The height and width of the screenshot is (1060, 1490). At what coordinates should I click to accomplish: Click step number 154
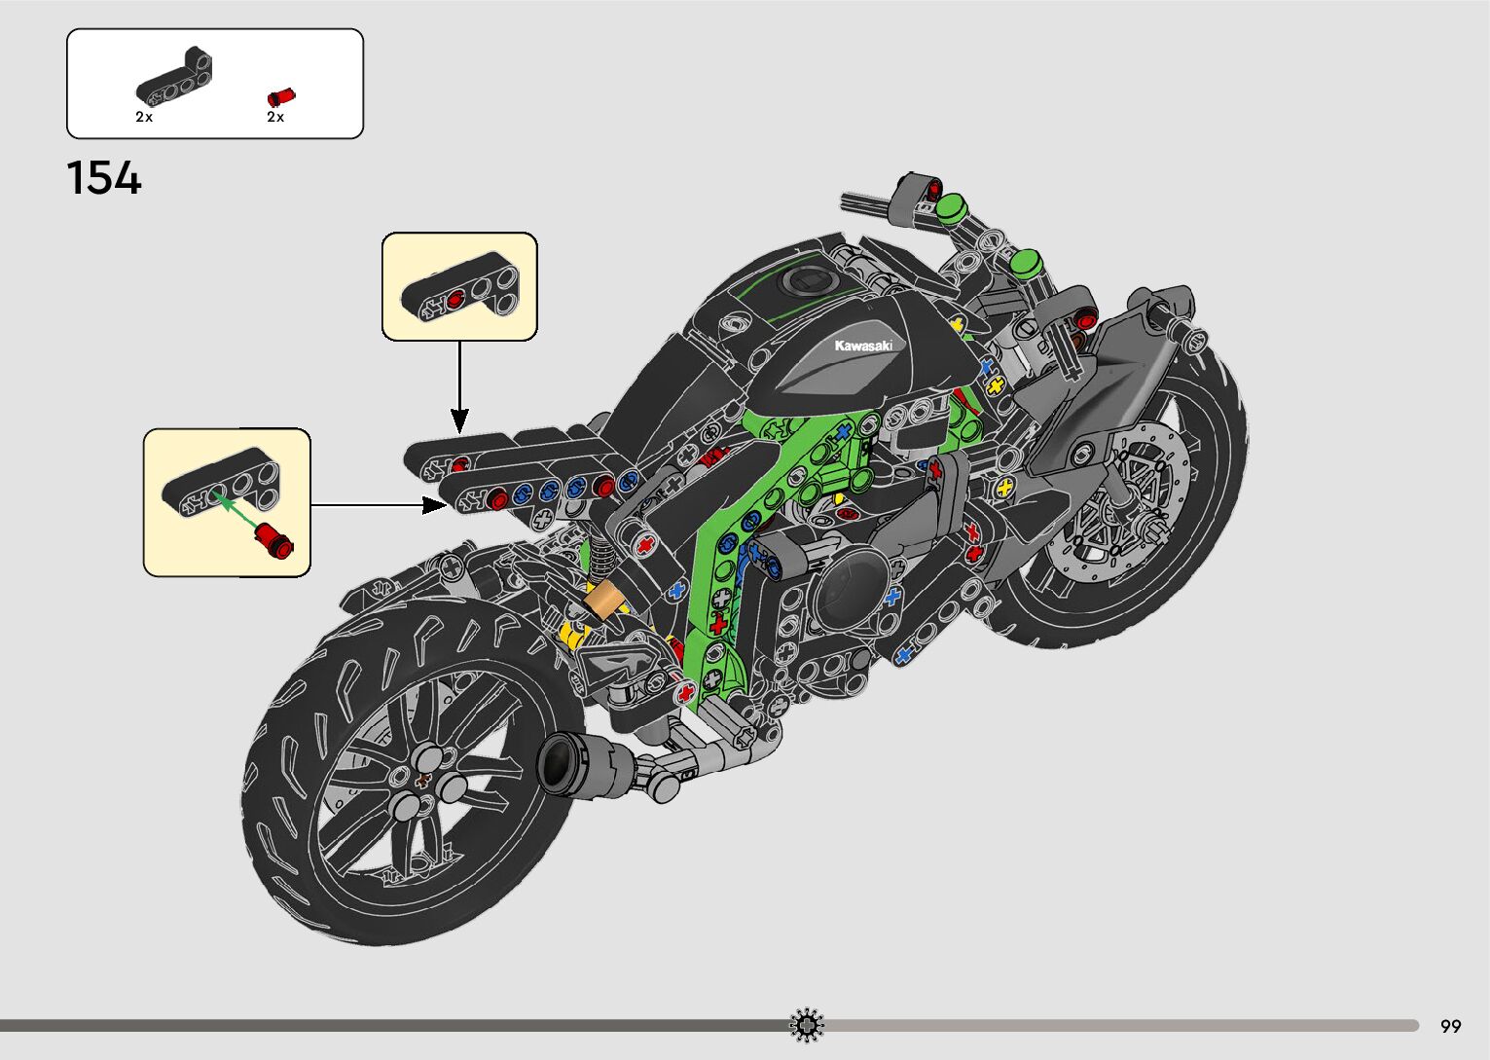pos(104,179)
